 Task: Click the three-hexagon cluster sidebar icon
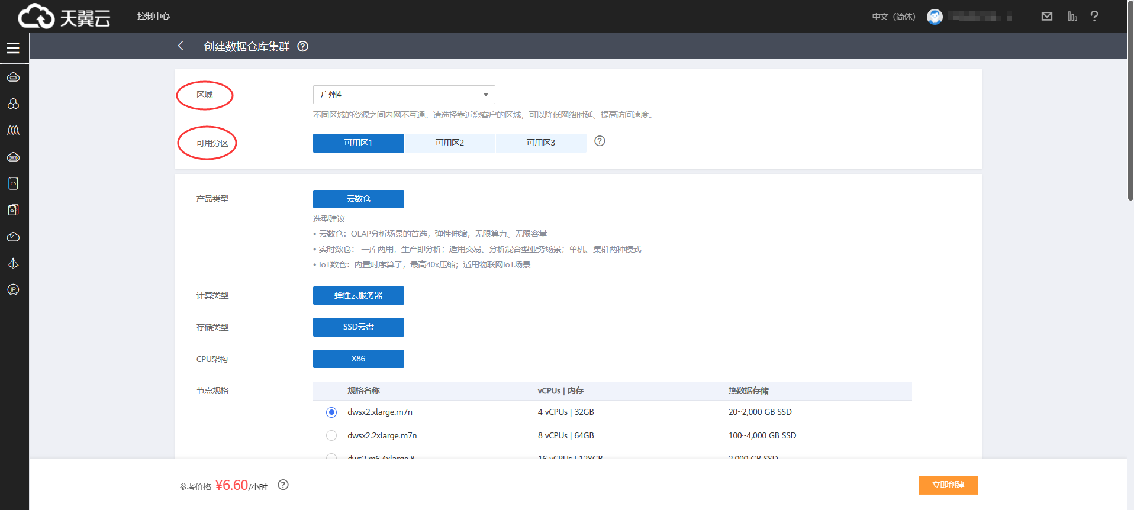[x=13, y=104]
